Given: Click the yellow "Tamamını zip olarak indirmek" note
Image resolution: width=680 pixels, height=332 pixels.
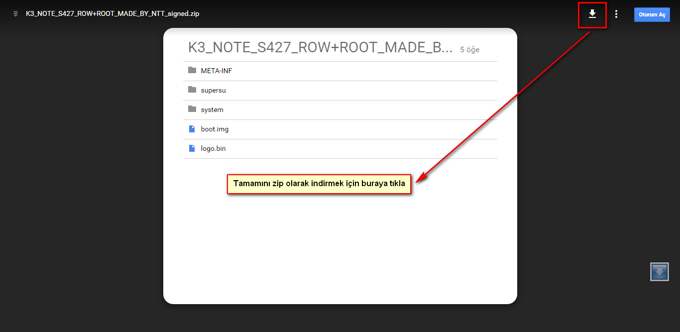Looking at the screenshot, I should (319, 184).
